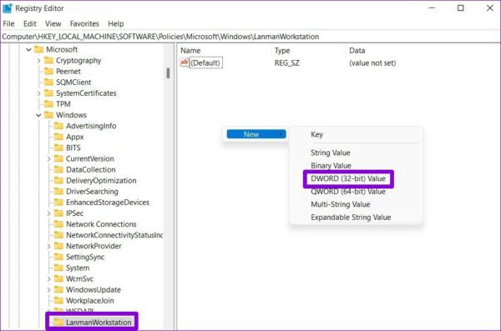Click the SettingSync folder icon
Image resolution: width=501 pixels, height=331 pixels.
point(58,257)
